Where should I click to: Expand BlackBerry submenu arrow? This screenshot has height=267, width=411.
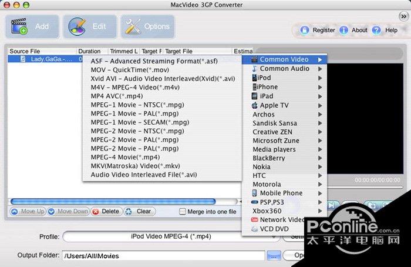click(320, 158)
